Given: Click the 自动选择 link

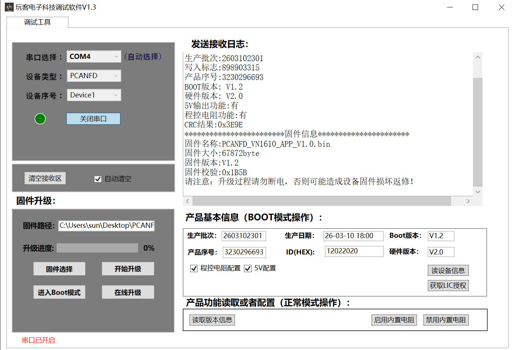Looking at the screenshot, I should [143, 57].
